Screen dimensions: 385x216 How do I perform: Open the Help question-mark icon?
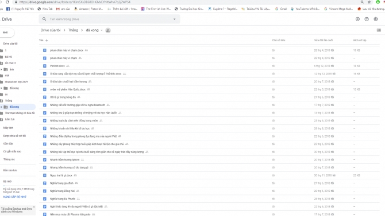pos(367,19)
